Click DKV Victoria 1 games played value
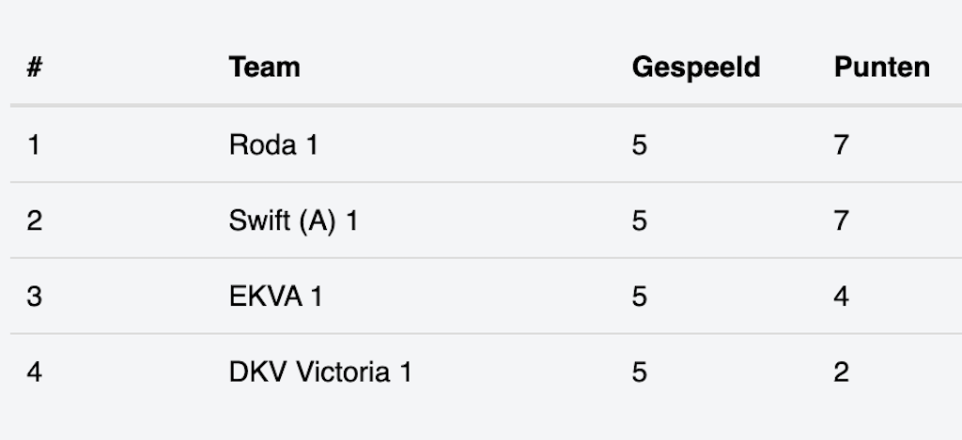This screenshot has width=962, height=440. coord(640,372)
